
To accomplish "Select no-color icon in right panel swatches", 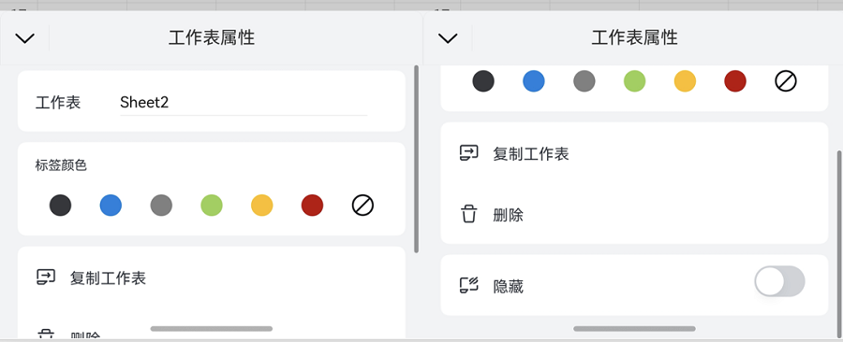I will (x=786, y=81).
